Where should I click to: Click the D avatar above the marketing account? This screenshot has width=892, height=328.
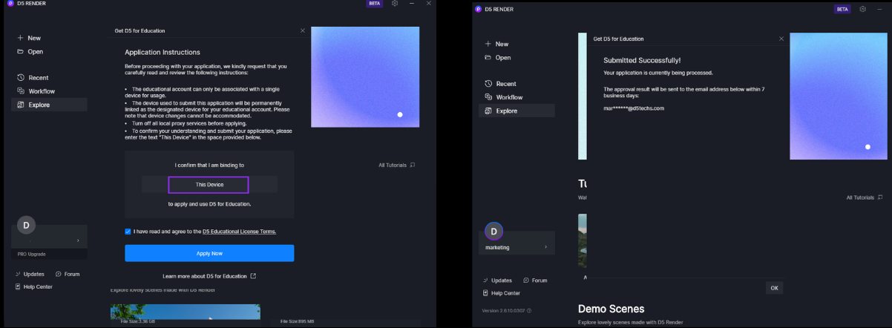tap(493, 232)
